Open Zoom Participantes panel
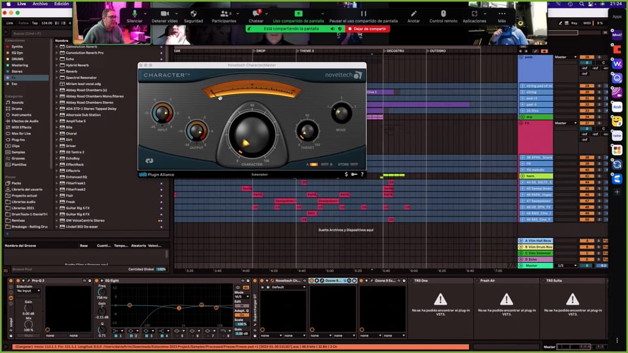 (224, 16)
